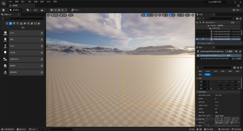Click the viewport hamburger options icon

point(48,15)
